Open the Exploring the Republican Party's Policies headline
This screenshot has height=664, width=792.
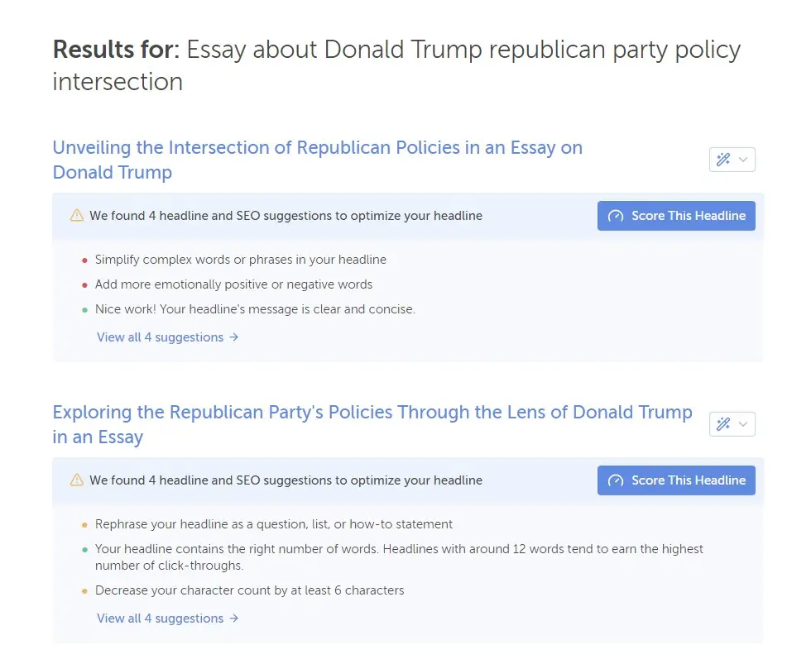click(x=372, y=424)
